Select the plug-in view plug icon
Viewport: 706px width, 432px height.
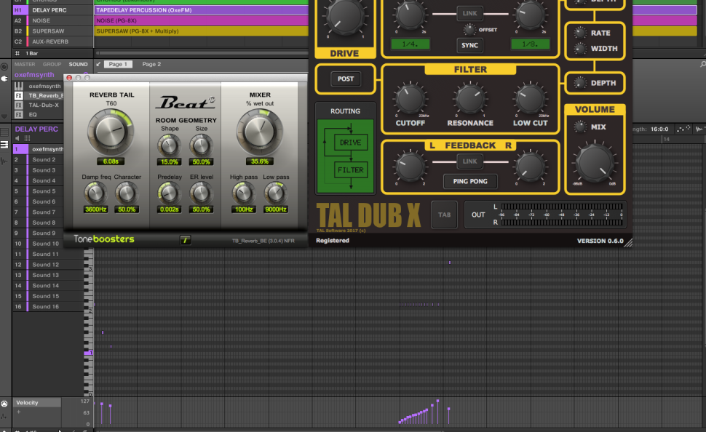[x=4, y=79]
